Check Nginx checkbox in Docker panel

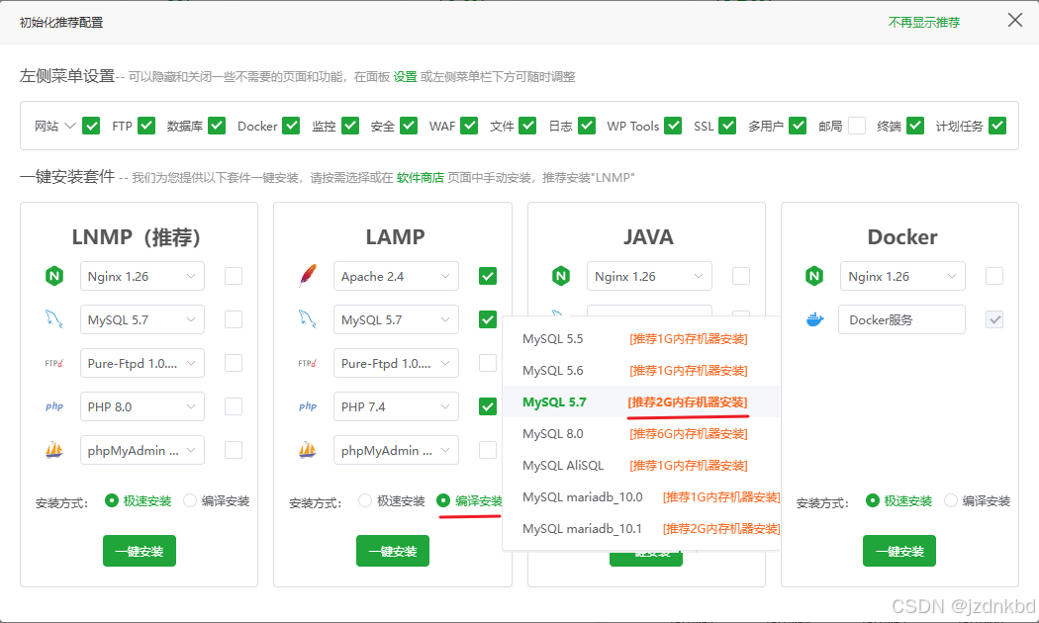(993, 276)
